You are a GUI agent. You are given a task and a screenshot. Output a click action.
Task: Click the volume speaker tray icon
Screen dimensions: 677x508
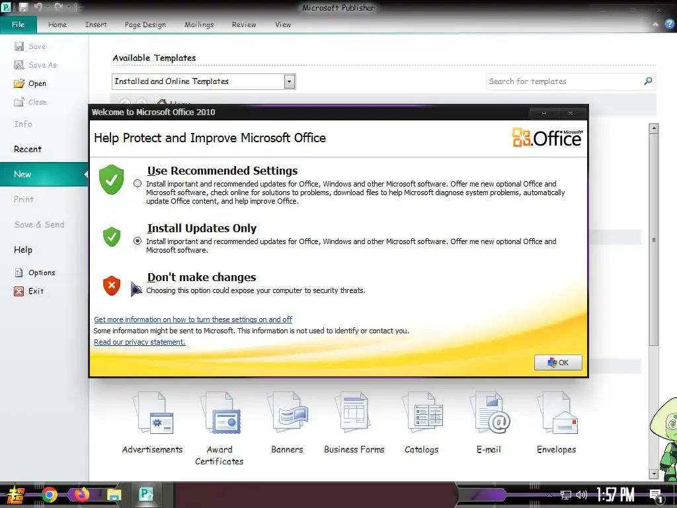(582, 495)
